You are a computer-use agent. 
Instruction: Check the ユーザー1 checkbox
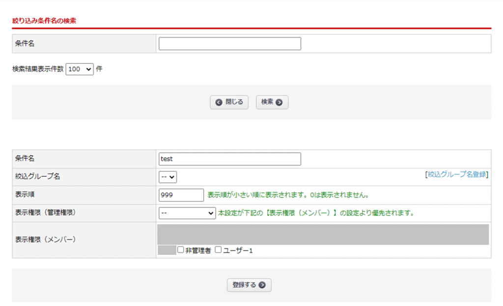tap(218, 250)
